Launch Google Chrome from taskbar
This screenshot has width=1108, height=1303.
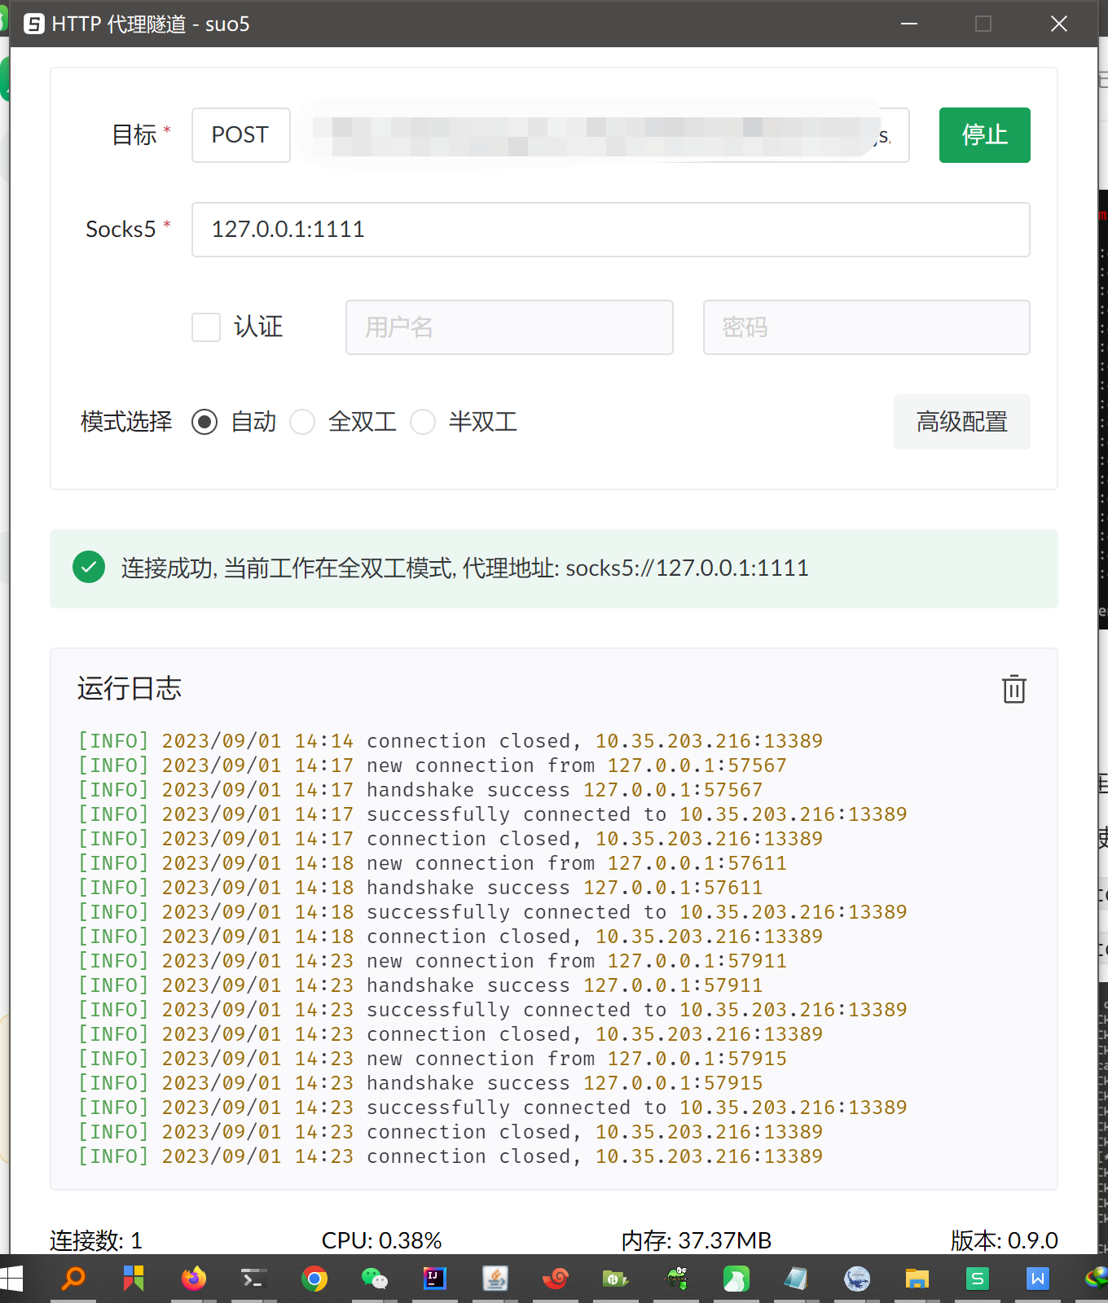314,1279
